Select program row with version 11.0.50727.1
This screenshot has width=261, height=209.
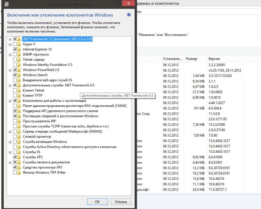199,190
